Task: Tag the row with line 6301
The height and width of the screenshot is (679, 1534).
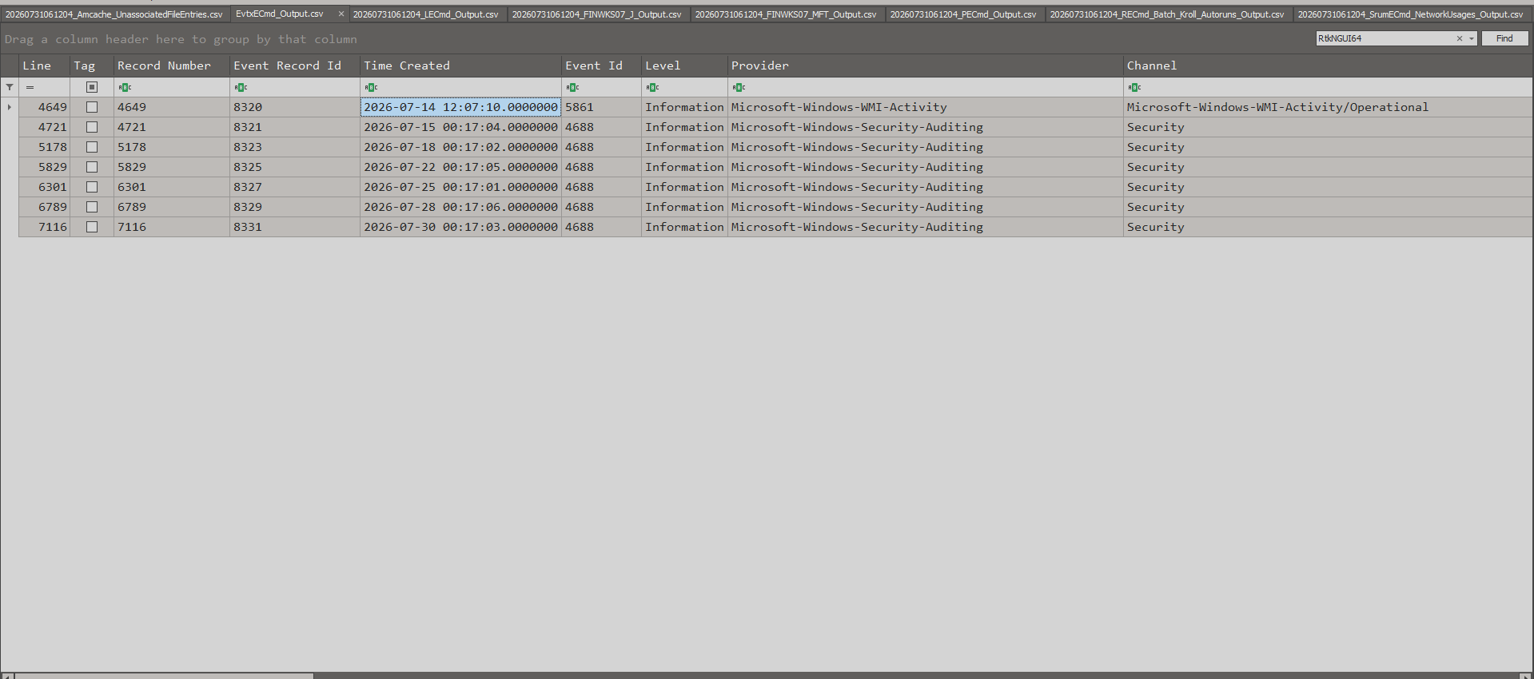Action: (92, 187)
